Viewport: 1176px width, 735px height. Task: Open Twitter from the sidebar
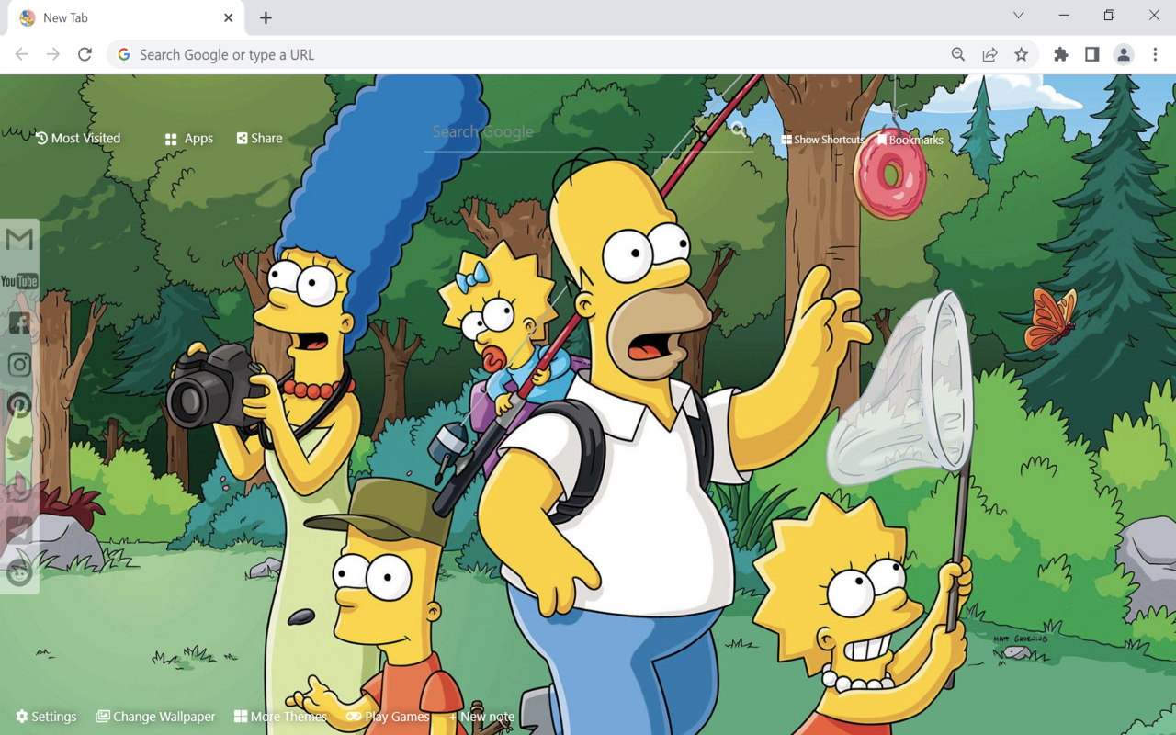click(x=18, y=447)
